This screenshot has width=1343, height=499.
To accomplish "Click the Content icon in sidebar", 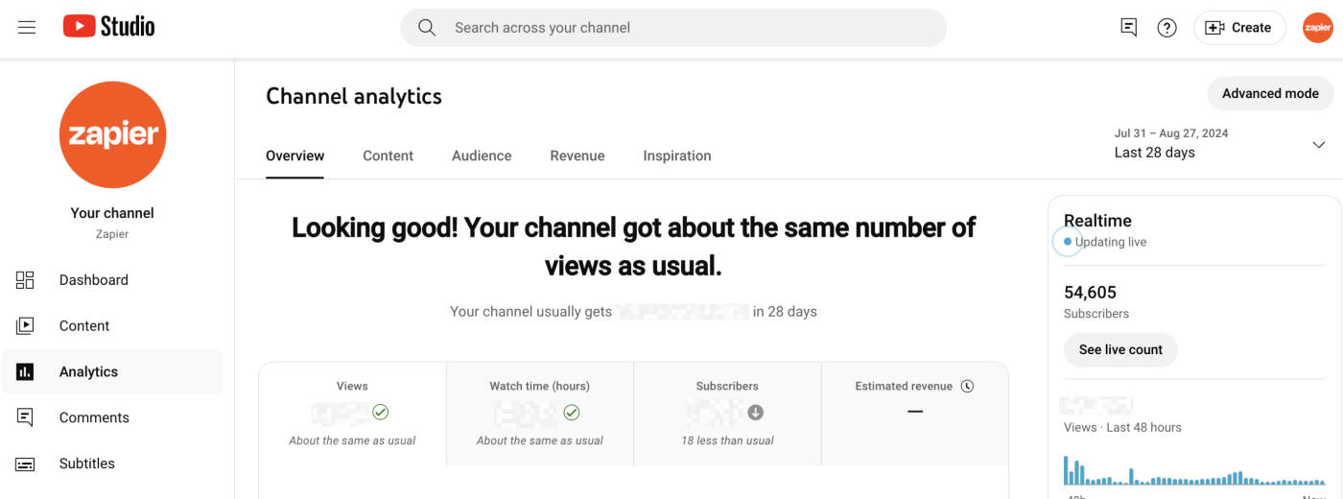I will pos(25,326).
